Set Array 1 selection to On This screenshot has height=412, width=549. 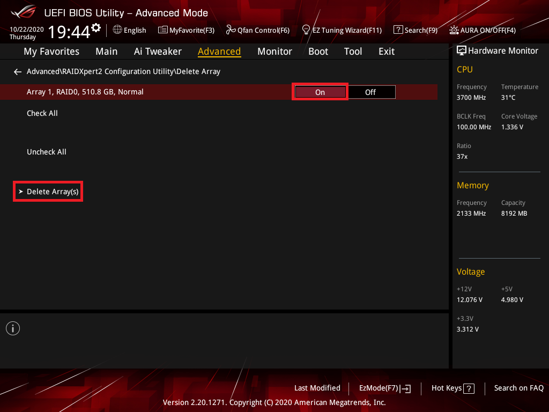320,92
